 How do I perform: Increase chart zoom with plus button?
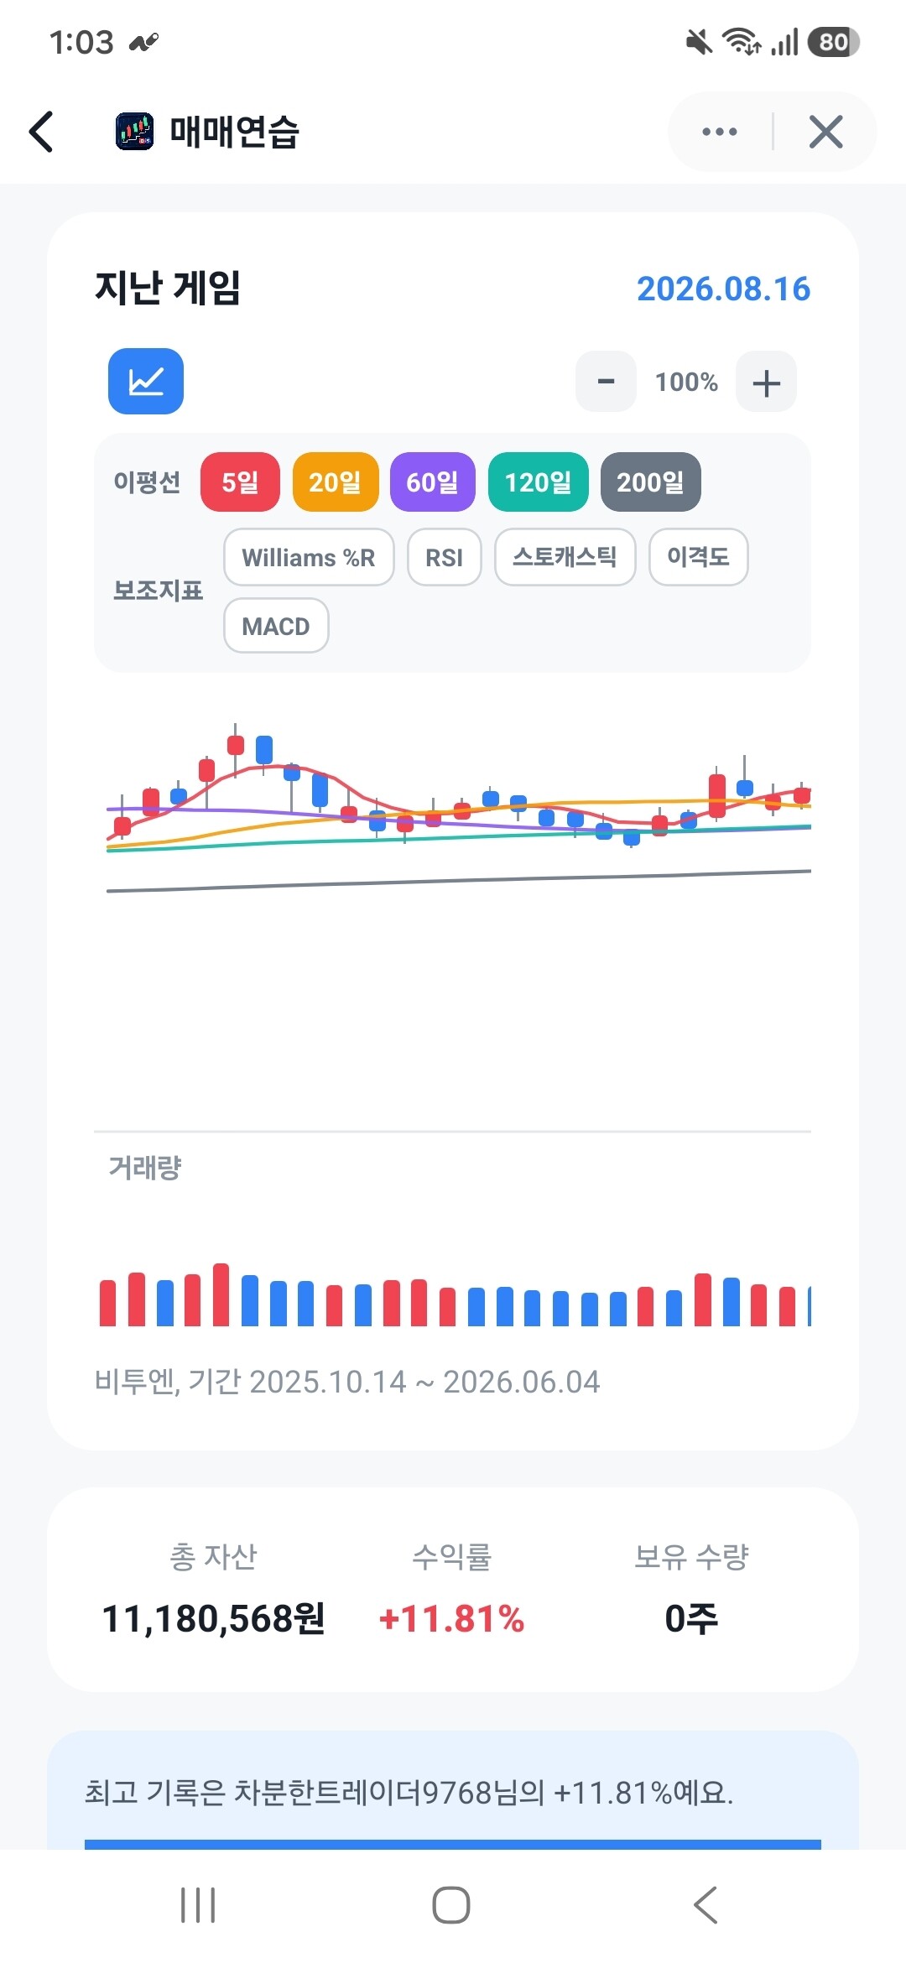[766, 382]
